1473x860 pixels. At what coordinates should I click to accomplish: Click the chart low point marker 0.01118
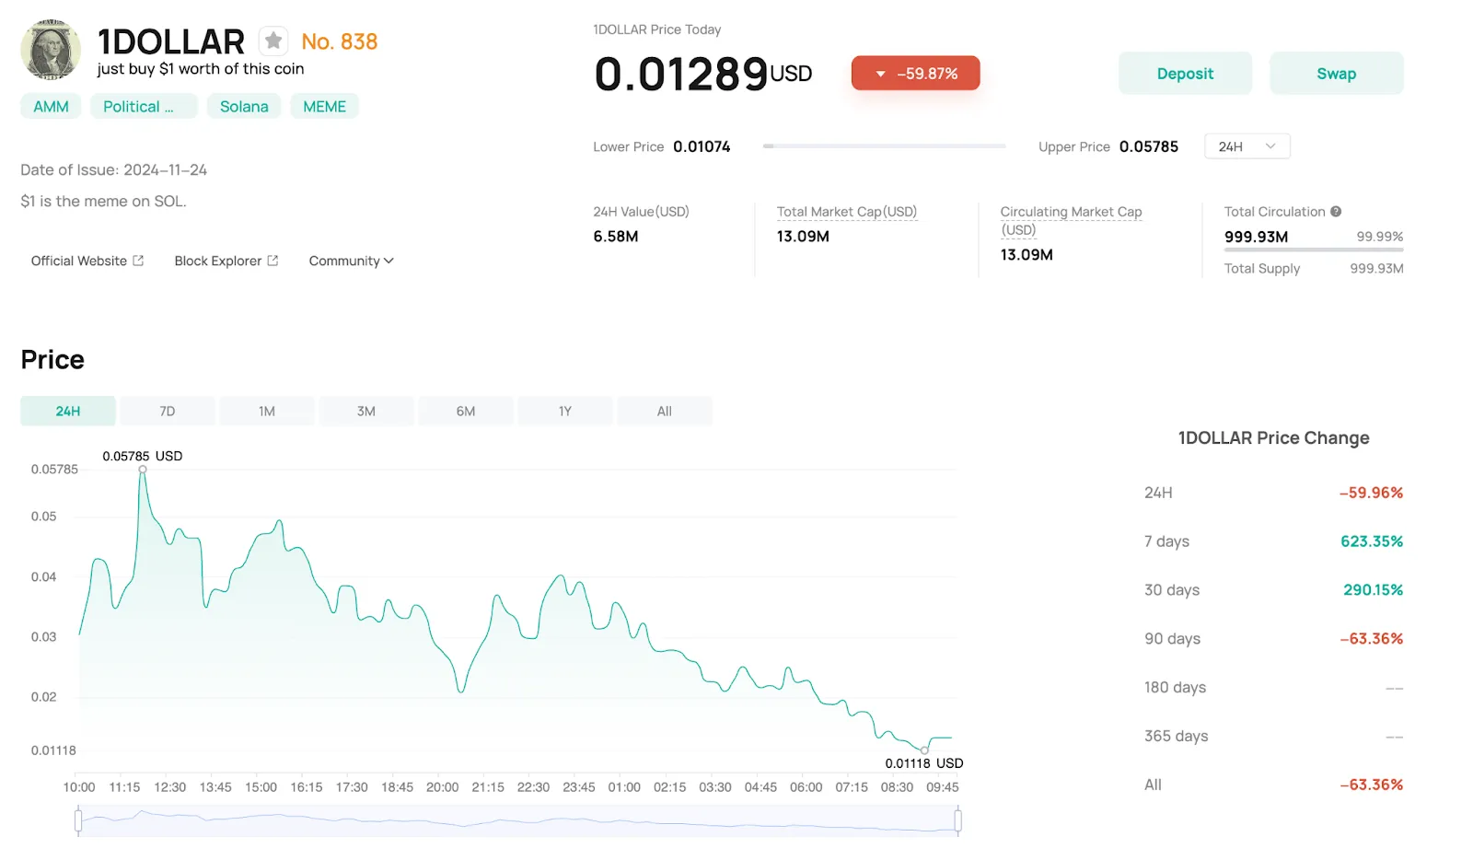[x=924, y=750]
